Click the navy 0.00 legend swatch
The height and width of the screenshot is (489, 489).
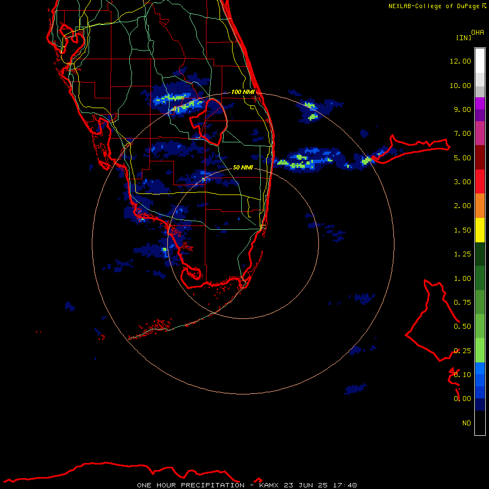[x=480, y=404]
